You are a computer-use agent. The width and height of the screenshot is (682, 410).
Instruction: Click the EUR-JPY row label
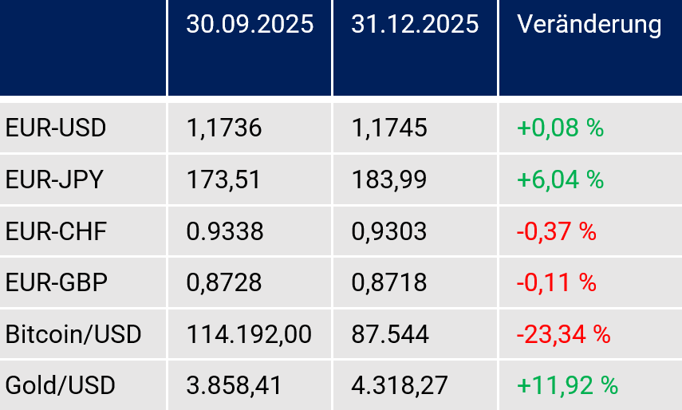coord(54,179)
